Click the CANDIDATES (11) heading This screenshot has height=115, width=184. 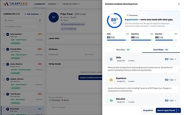pos(11,14)
